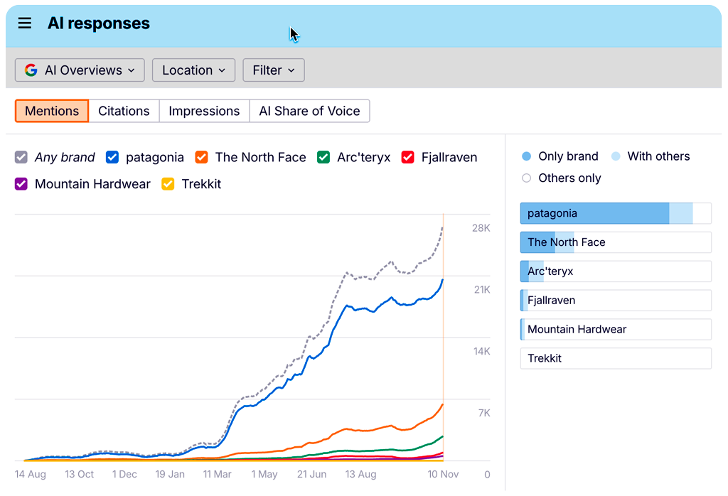The width and height of the screenshot is (728, 496).
Task: Open the AI Overviews dropdown
Action: coord(80,70)
